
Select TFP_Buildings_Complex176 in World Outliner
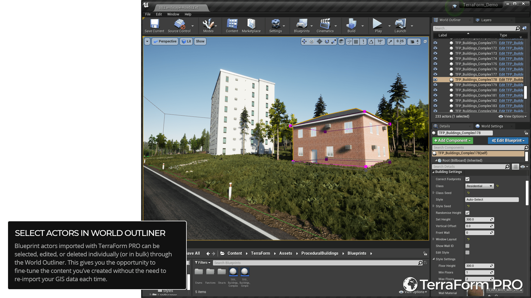(x=476, y=69)
